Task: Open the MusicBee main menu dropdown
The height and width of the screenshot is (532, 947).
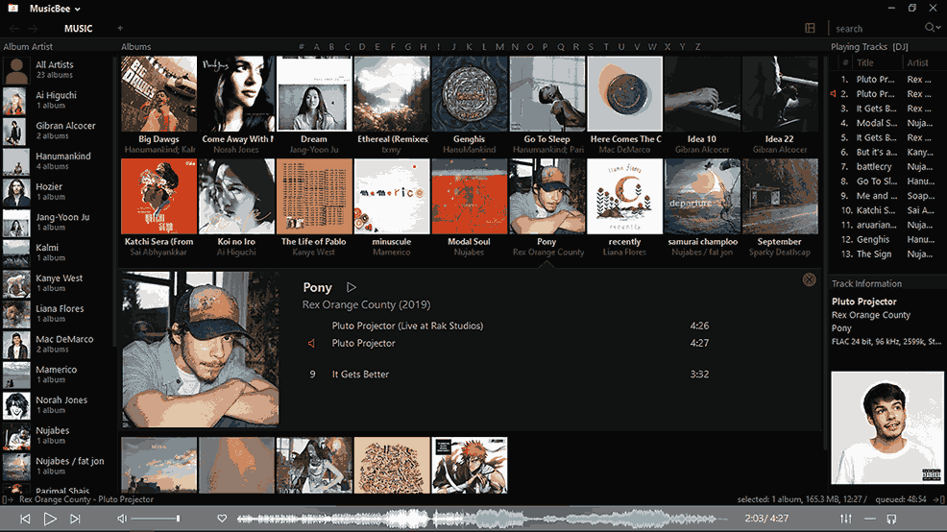Action: [55, 9]
